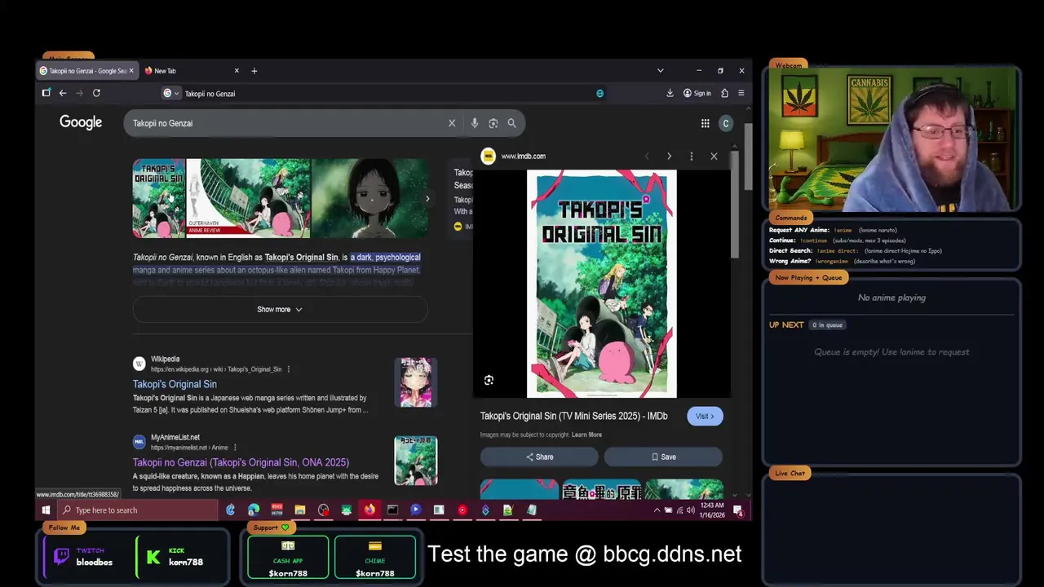Open more options beside MyAnimeList result

click(235, 448)
